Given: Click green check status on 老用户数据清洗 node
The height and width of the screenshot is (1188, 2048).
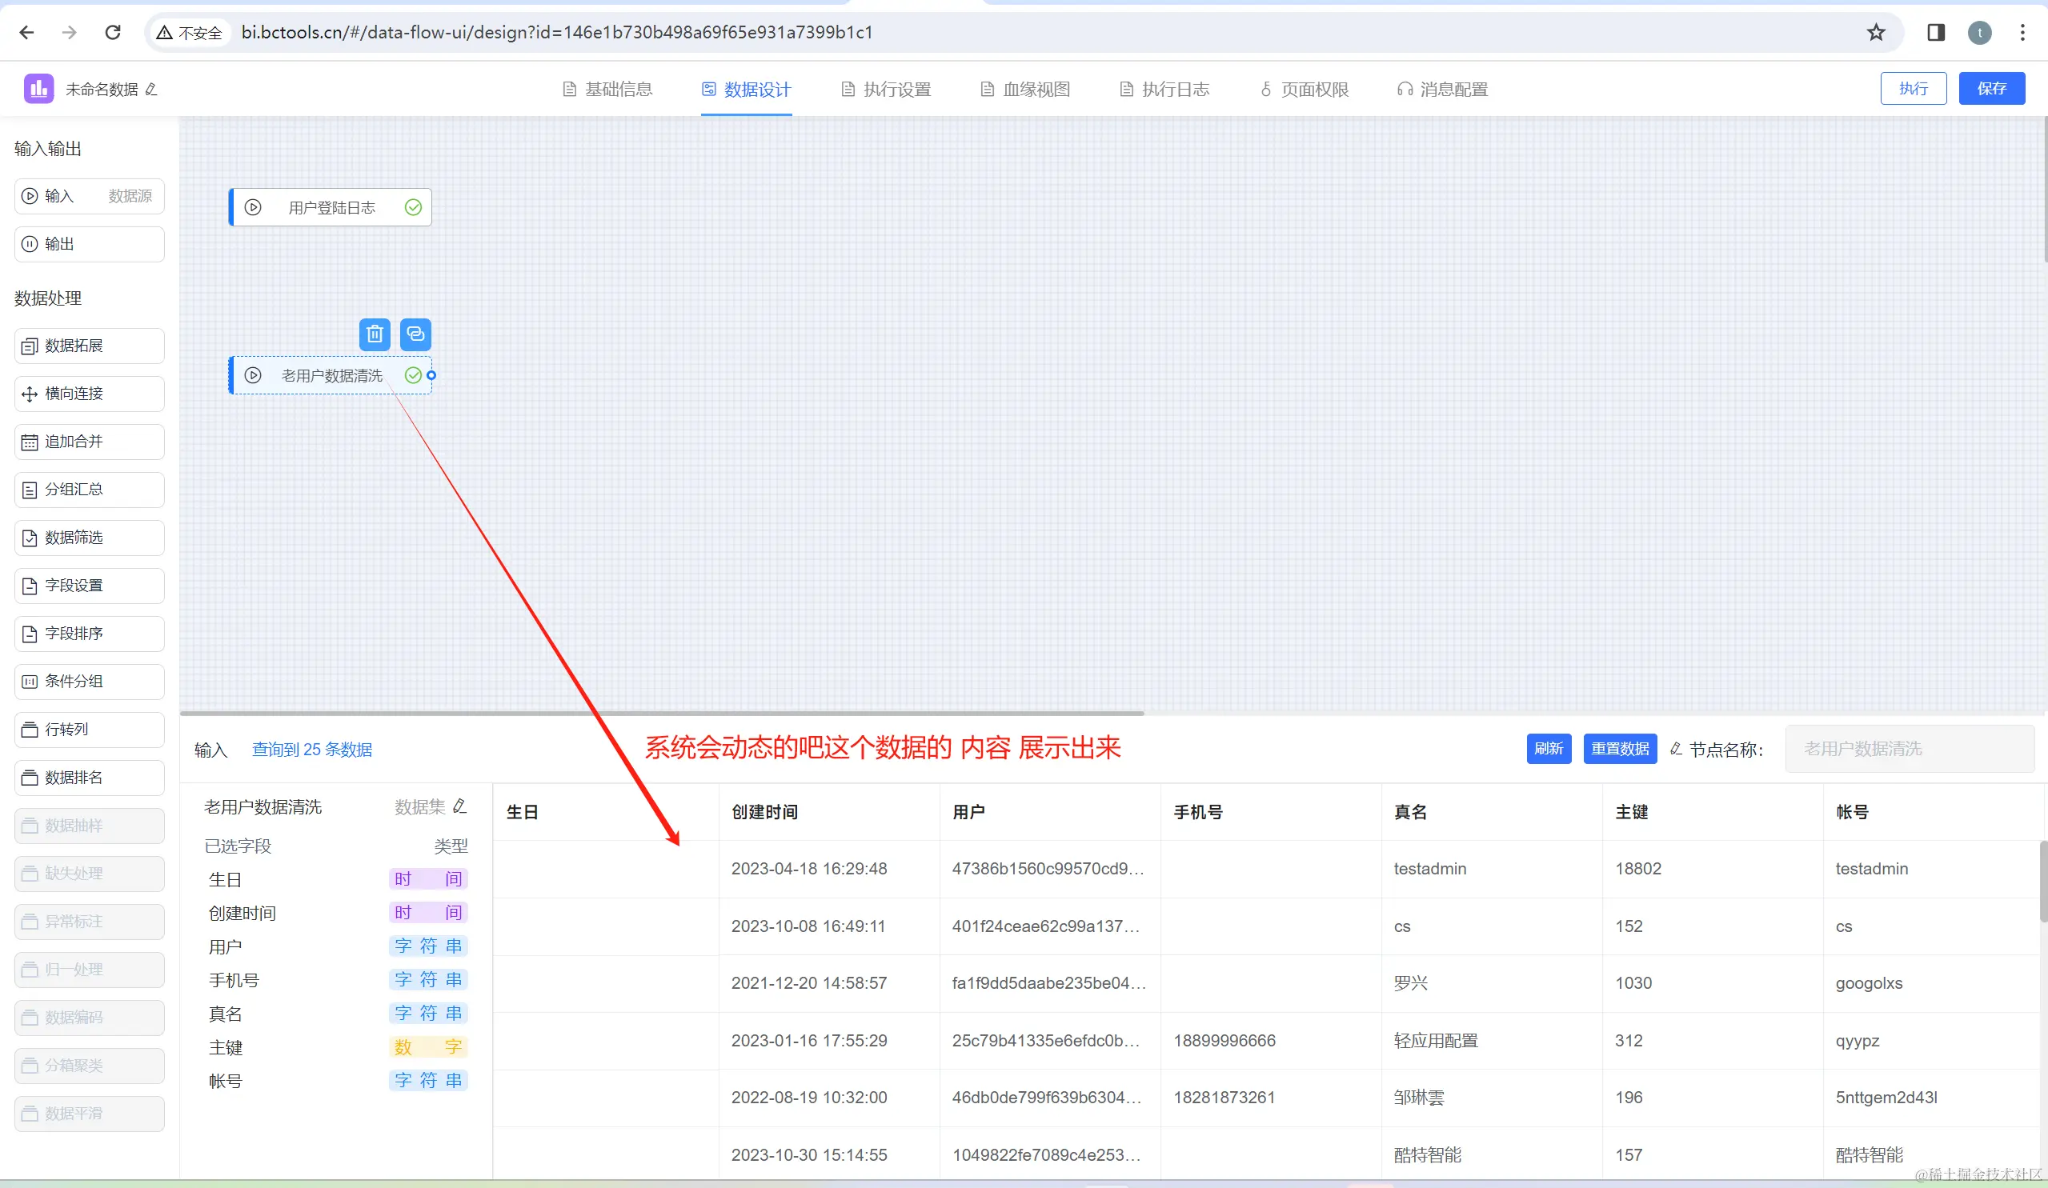Looking at the screenshot, I should [413, 375].
